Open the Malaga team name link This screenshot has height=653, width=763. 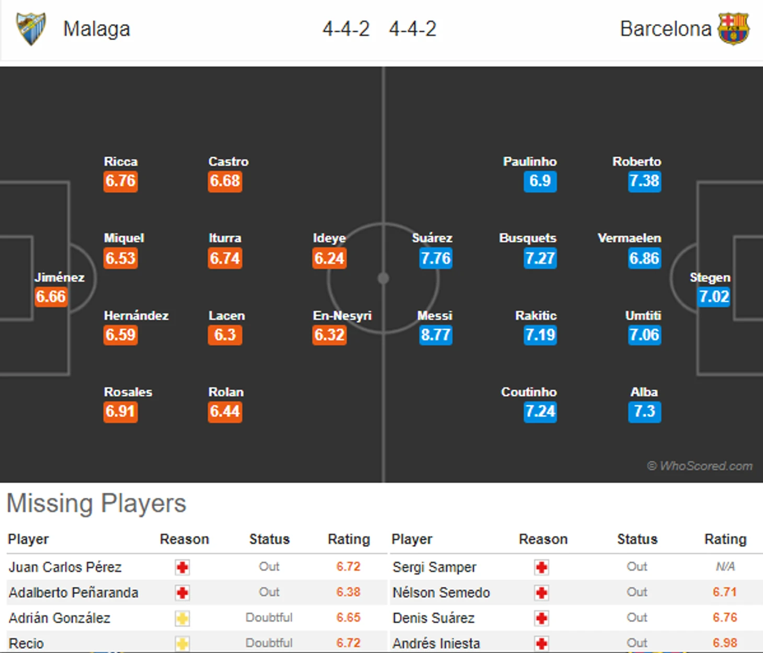pyautogui.click(x=97, y=29)
